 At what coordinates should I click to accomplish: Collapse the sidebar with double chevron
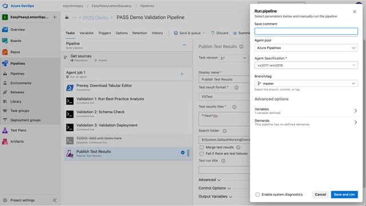pos(55,200)
